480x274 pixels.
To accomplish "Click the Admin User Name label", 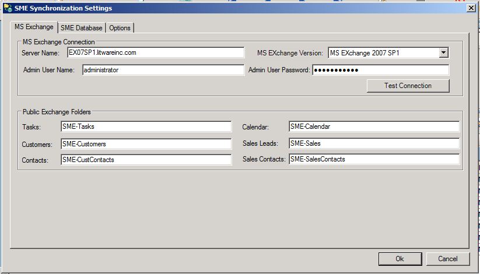I will click(x=49, y=70).
